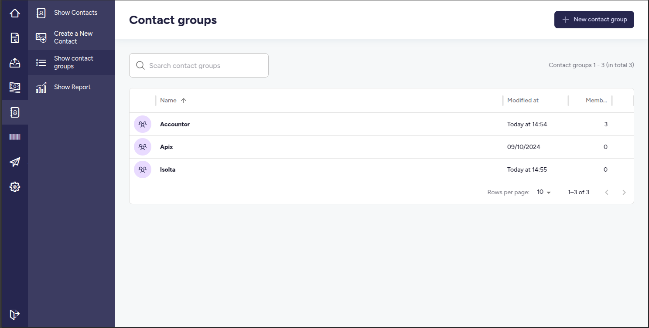Sort by the Name column header

click(x=168, y=100)
